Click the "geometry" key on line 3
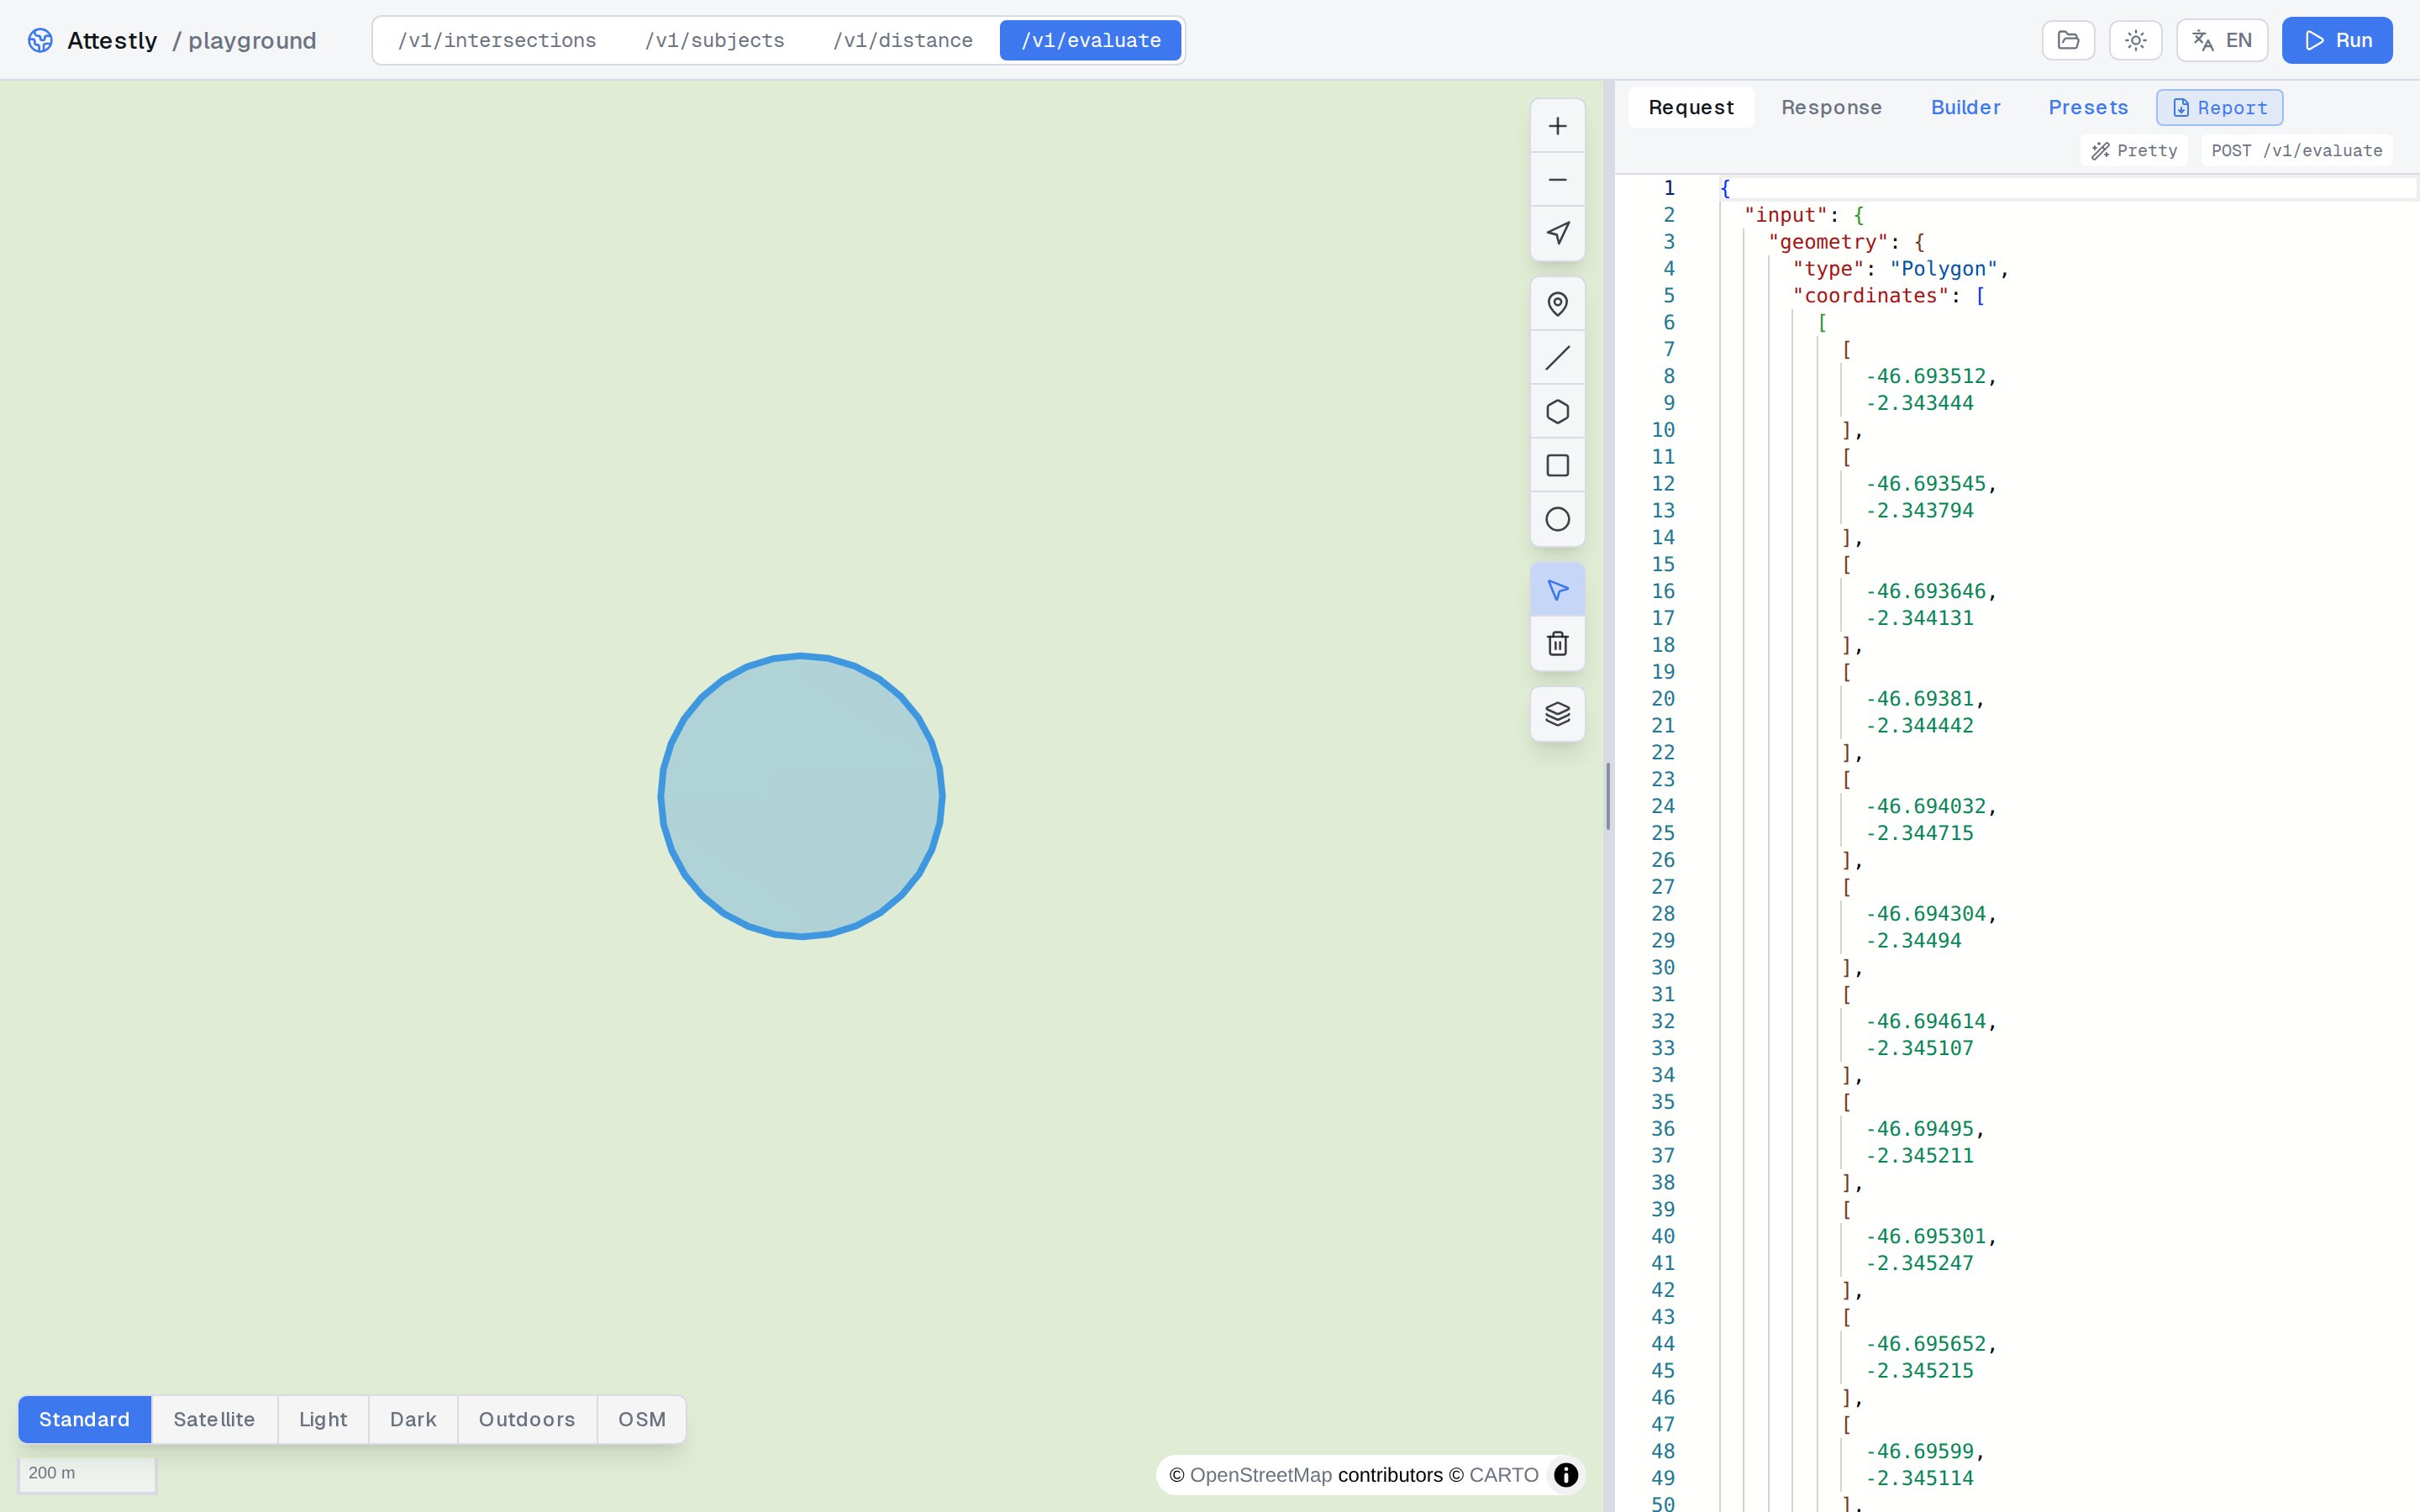The width and height of the screenshot is (2420, 1512). coord(1828,242)
